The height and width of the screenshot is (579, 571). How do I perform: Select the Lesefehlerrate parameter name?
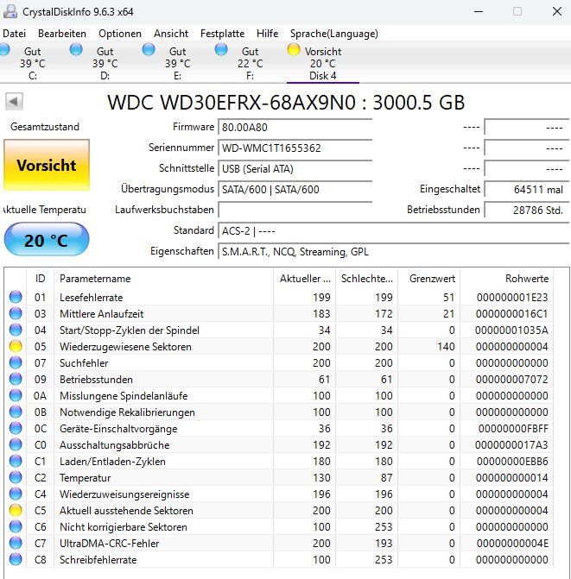tap(92, 297)
